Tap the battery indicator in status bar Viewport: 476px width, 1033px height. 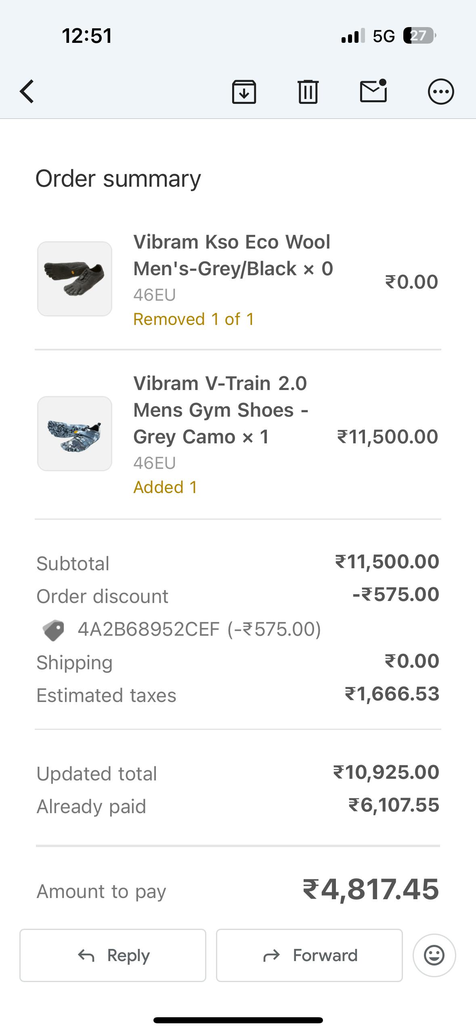click(419, 36)
